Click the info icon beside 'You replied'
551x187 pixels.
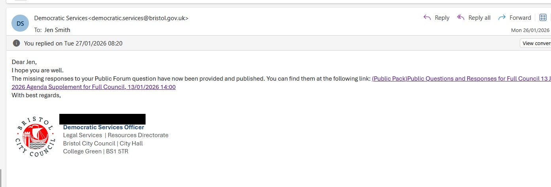(16, 43)
